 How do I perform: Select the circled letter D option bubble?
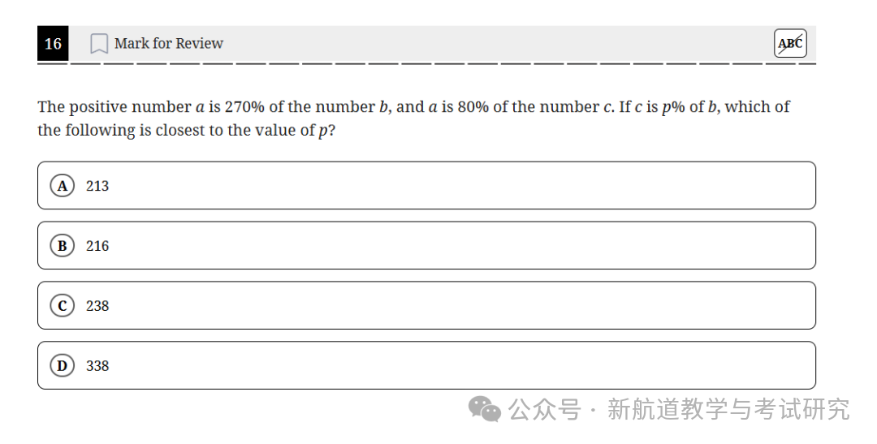[62, 366]
